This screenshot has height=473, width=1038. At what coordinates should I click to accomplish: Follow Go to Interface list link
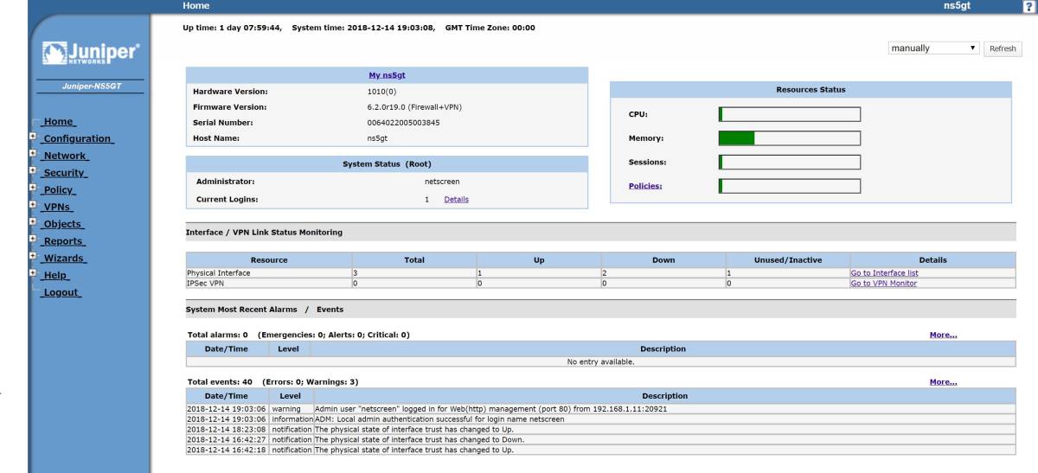[884, 273]
